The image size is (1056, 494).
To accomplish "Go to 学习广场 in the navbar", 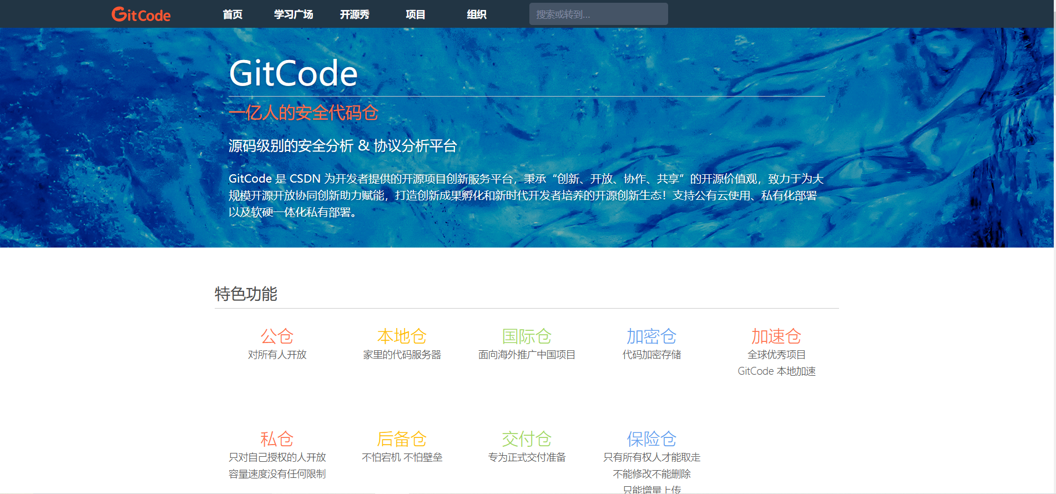I will (x=294, y=14).
